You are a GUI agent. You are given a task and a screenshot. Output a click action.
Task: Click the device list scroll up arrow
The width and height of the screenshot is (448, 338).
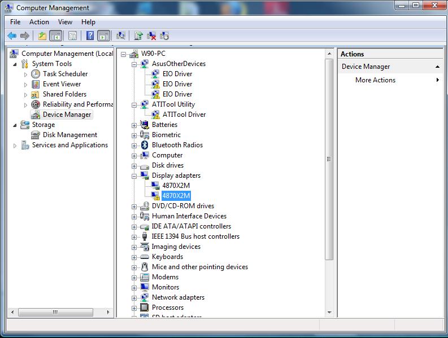[329, 54]
